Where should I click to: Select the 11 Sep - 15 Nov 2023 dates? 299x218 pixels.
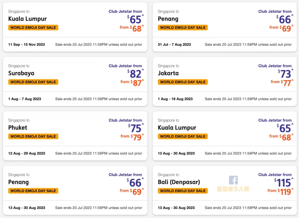tap(27, 45)
